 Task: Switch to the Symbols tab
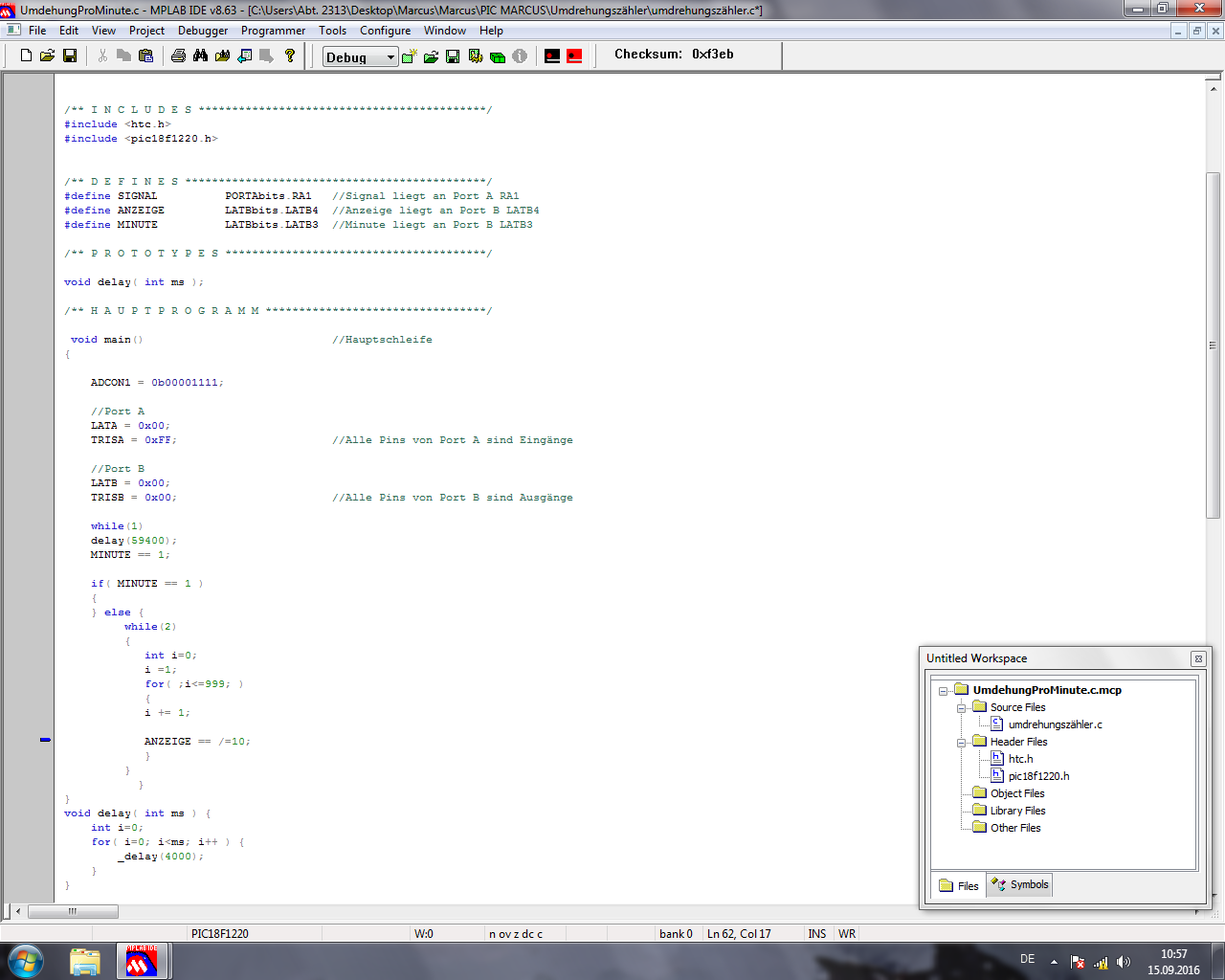(x=1020, y=884)
